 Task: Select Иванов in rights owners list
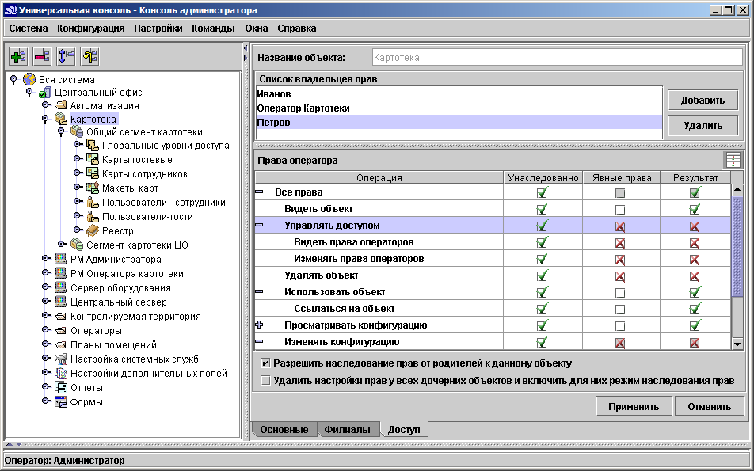point(459,93)
